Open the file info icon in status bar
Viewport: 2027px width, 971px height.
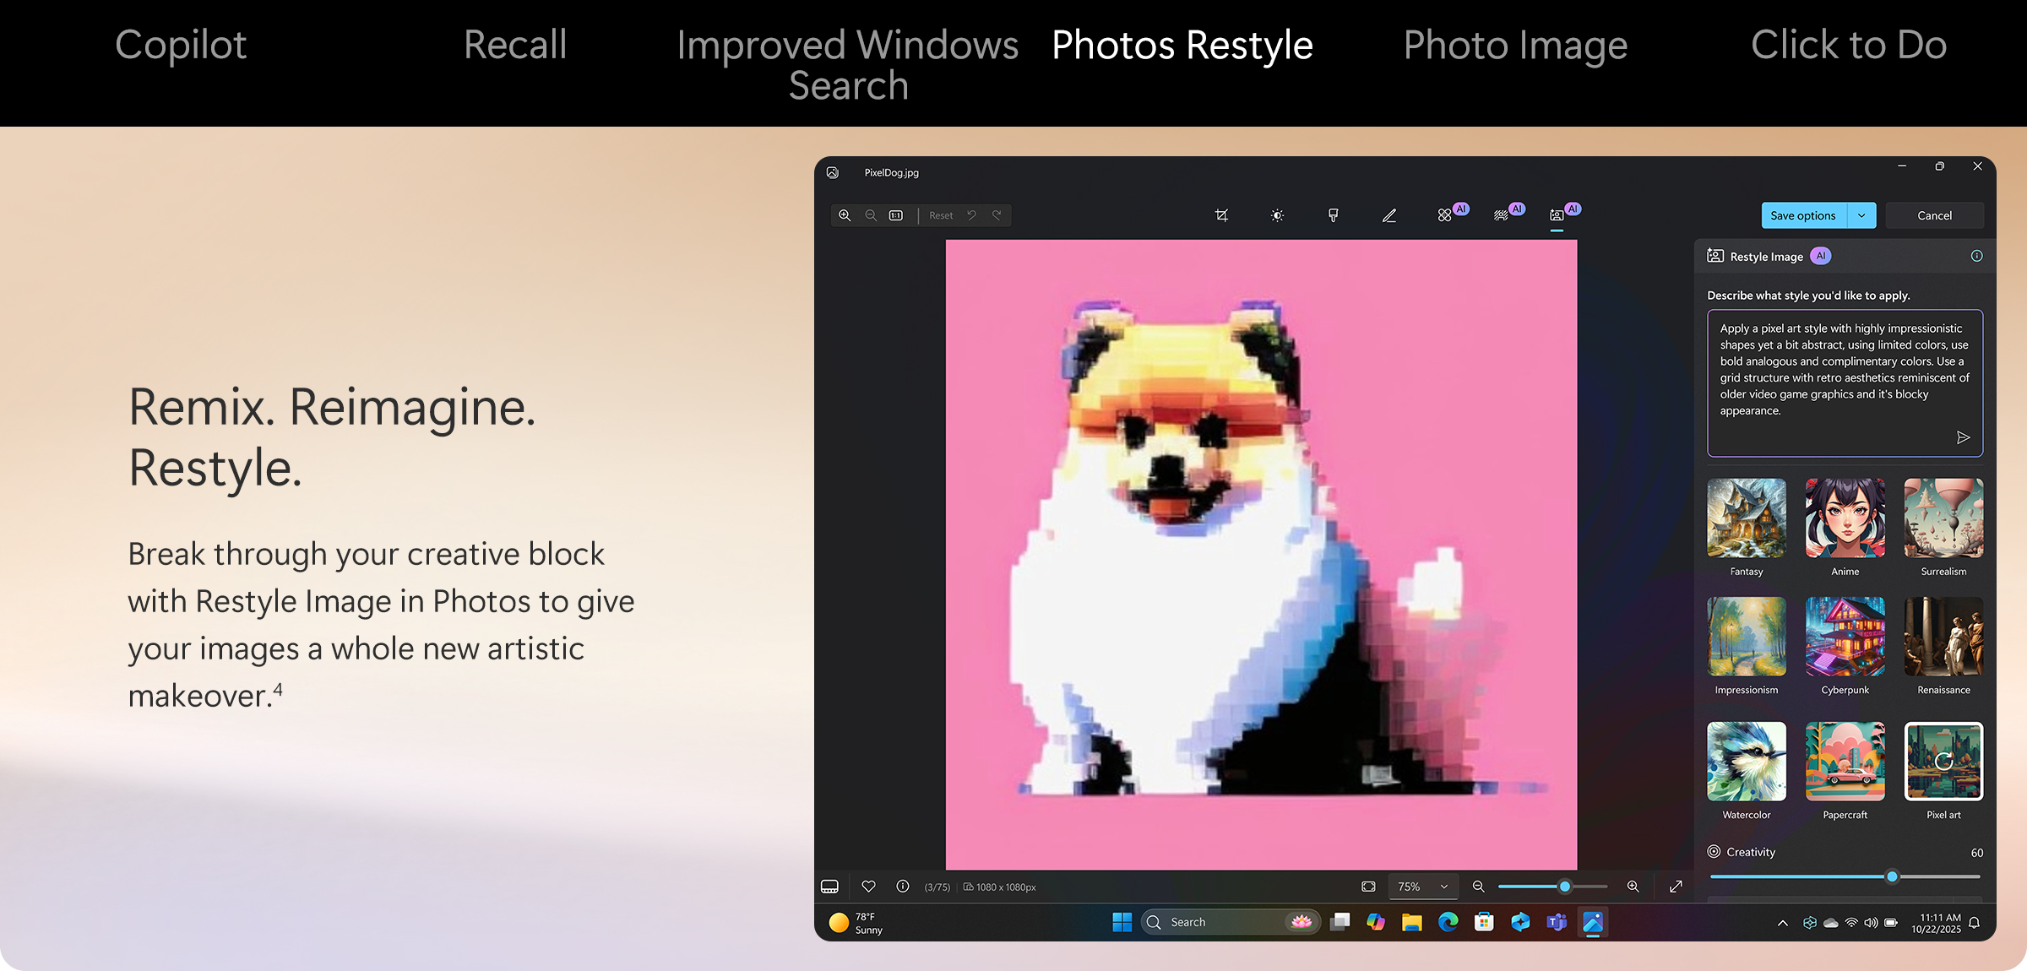point(903,887)
